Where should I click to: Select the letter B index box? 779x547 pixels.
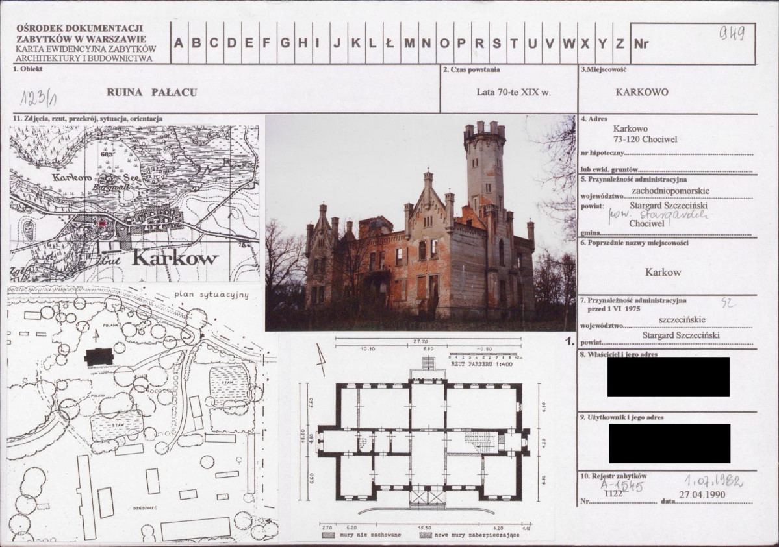pos(197,43)
